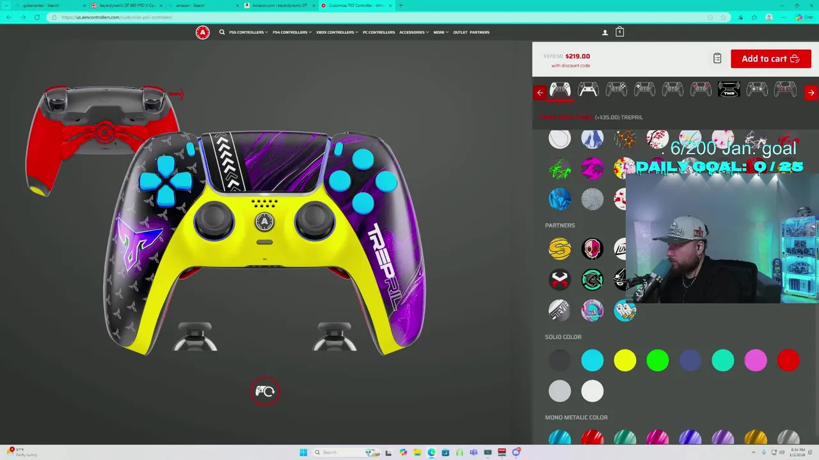
Task: Open the order summary clipboard icon
Action: 717,58
